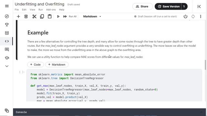Open Datasets table icon in sidebar
Screen dimensions: 207x116
click(x=7, y=33)
